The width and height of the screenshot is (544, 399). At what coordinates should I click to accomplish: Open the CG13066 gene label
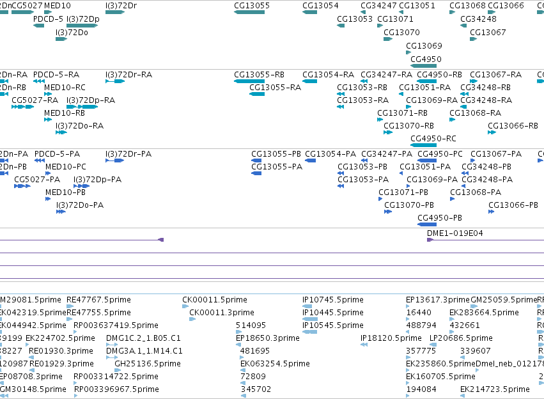pyautogui.click(x=506, y=6)
